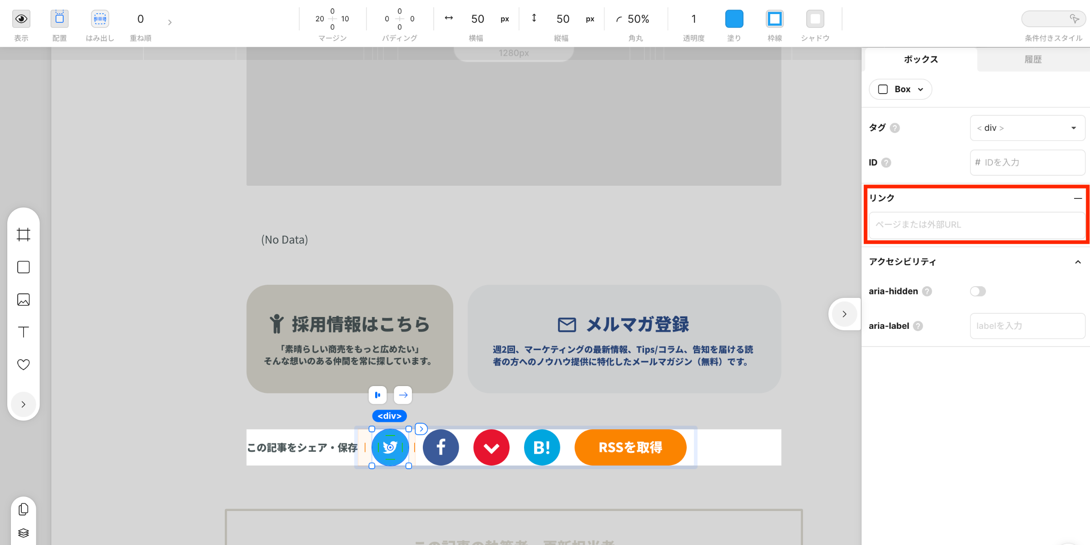
Task: Open the pages copy icon
Action: (24, 510)
